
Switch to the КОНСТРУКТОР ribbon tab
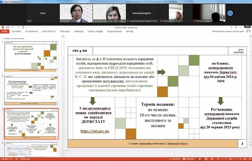[x=49, y=31]
